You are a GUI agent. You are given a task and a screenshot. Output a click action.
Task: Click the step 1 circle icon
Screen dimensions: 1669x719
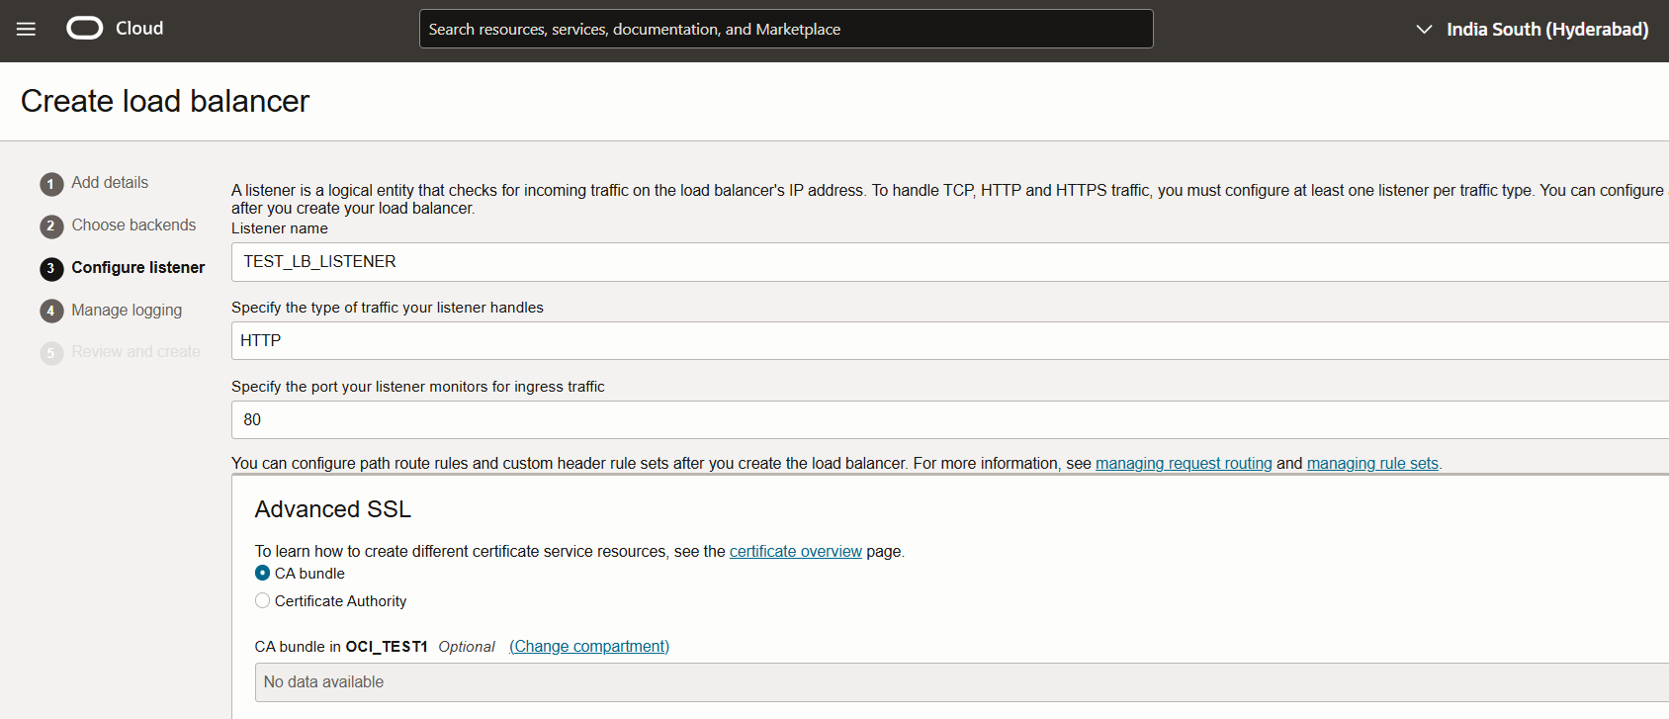(51, 184)
